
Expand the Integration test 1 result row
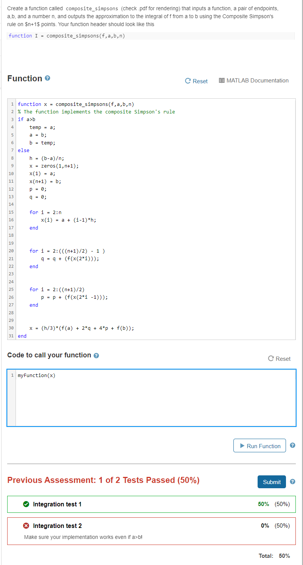click(57, 504)
